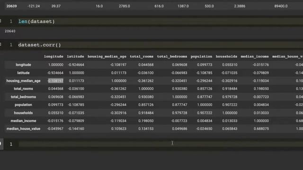Viewport: 303px width, 170px height.
Task: Click the 2.3886 value in top row
Action: [240, 6]
